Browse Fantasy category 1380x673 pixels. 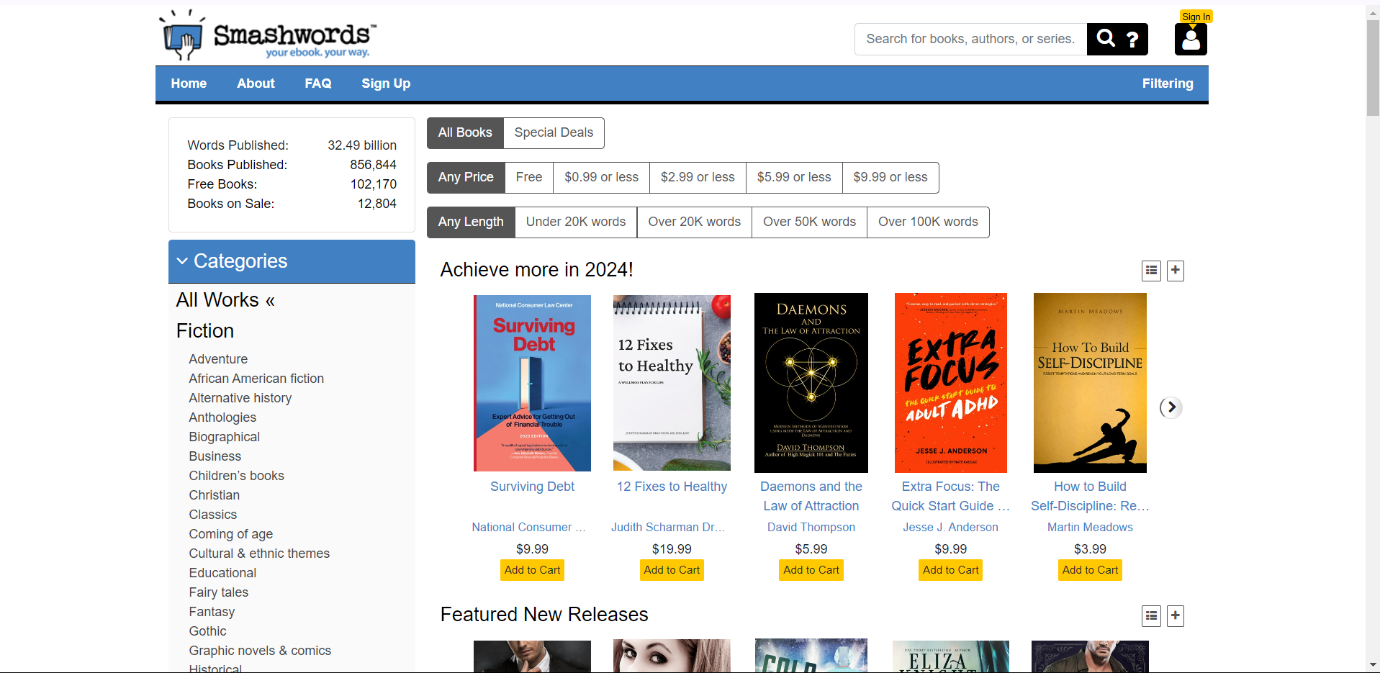[212, 612]
